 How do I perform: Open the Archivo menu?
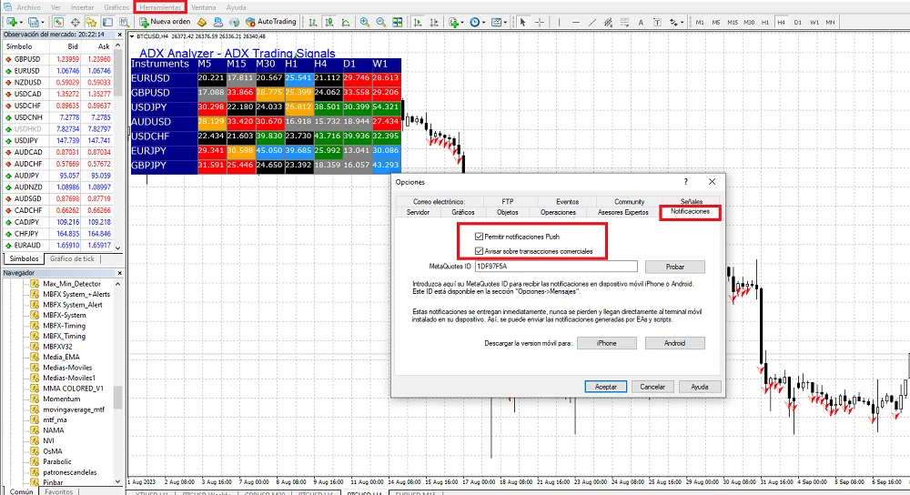tap(28, 7)
